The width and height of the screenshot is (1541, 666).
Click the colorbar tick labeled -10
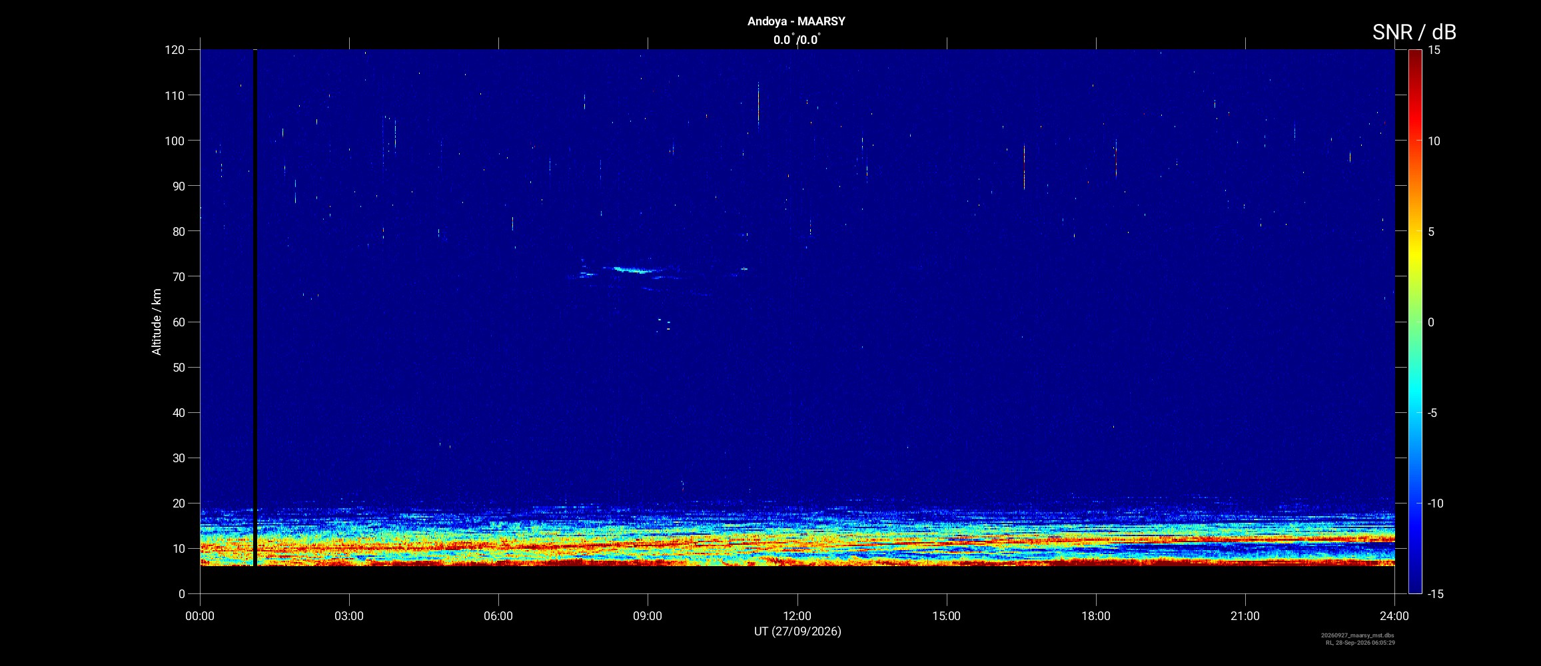click(1435, 503)
